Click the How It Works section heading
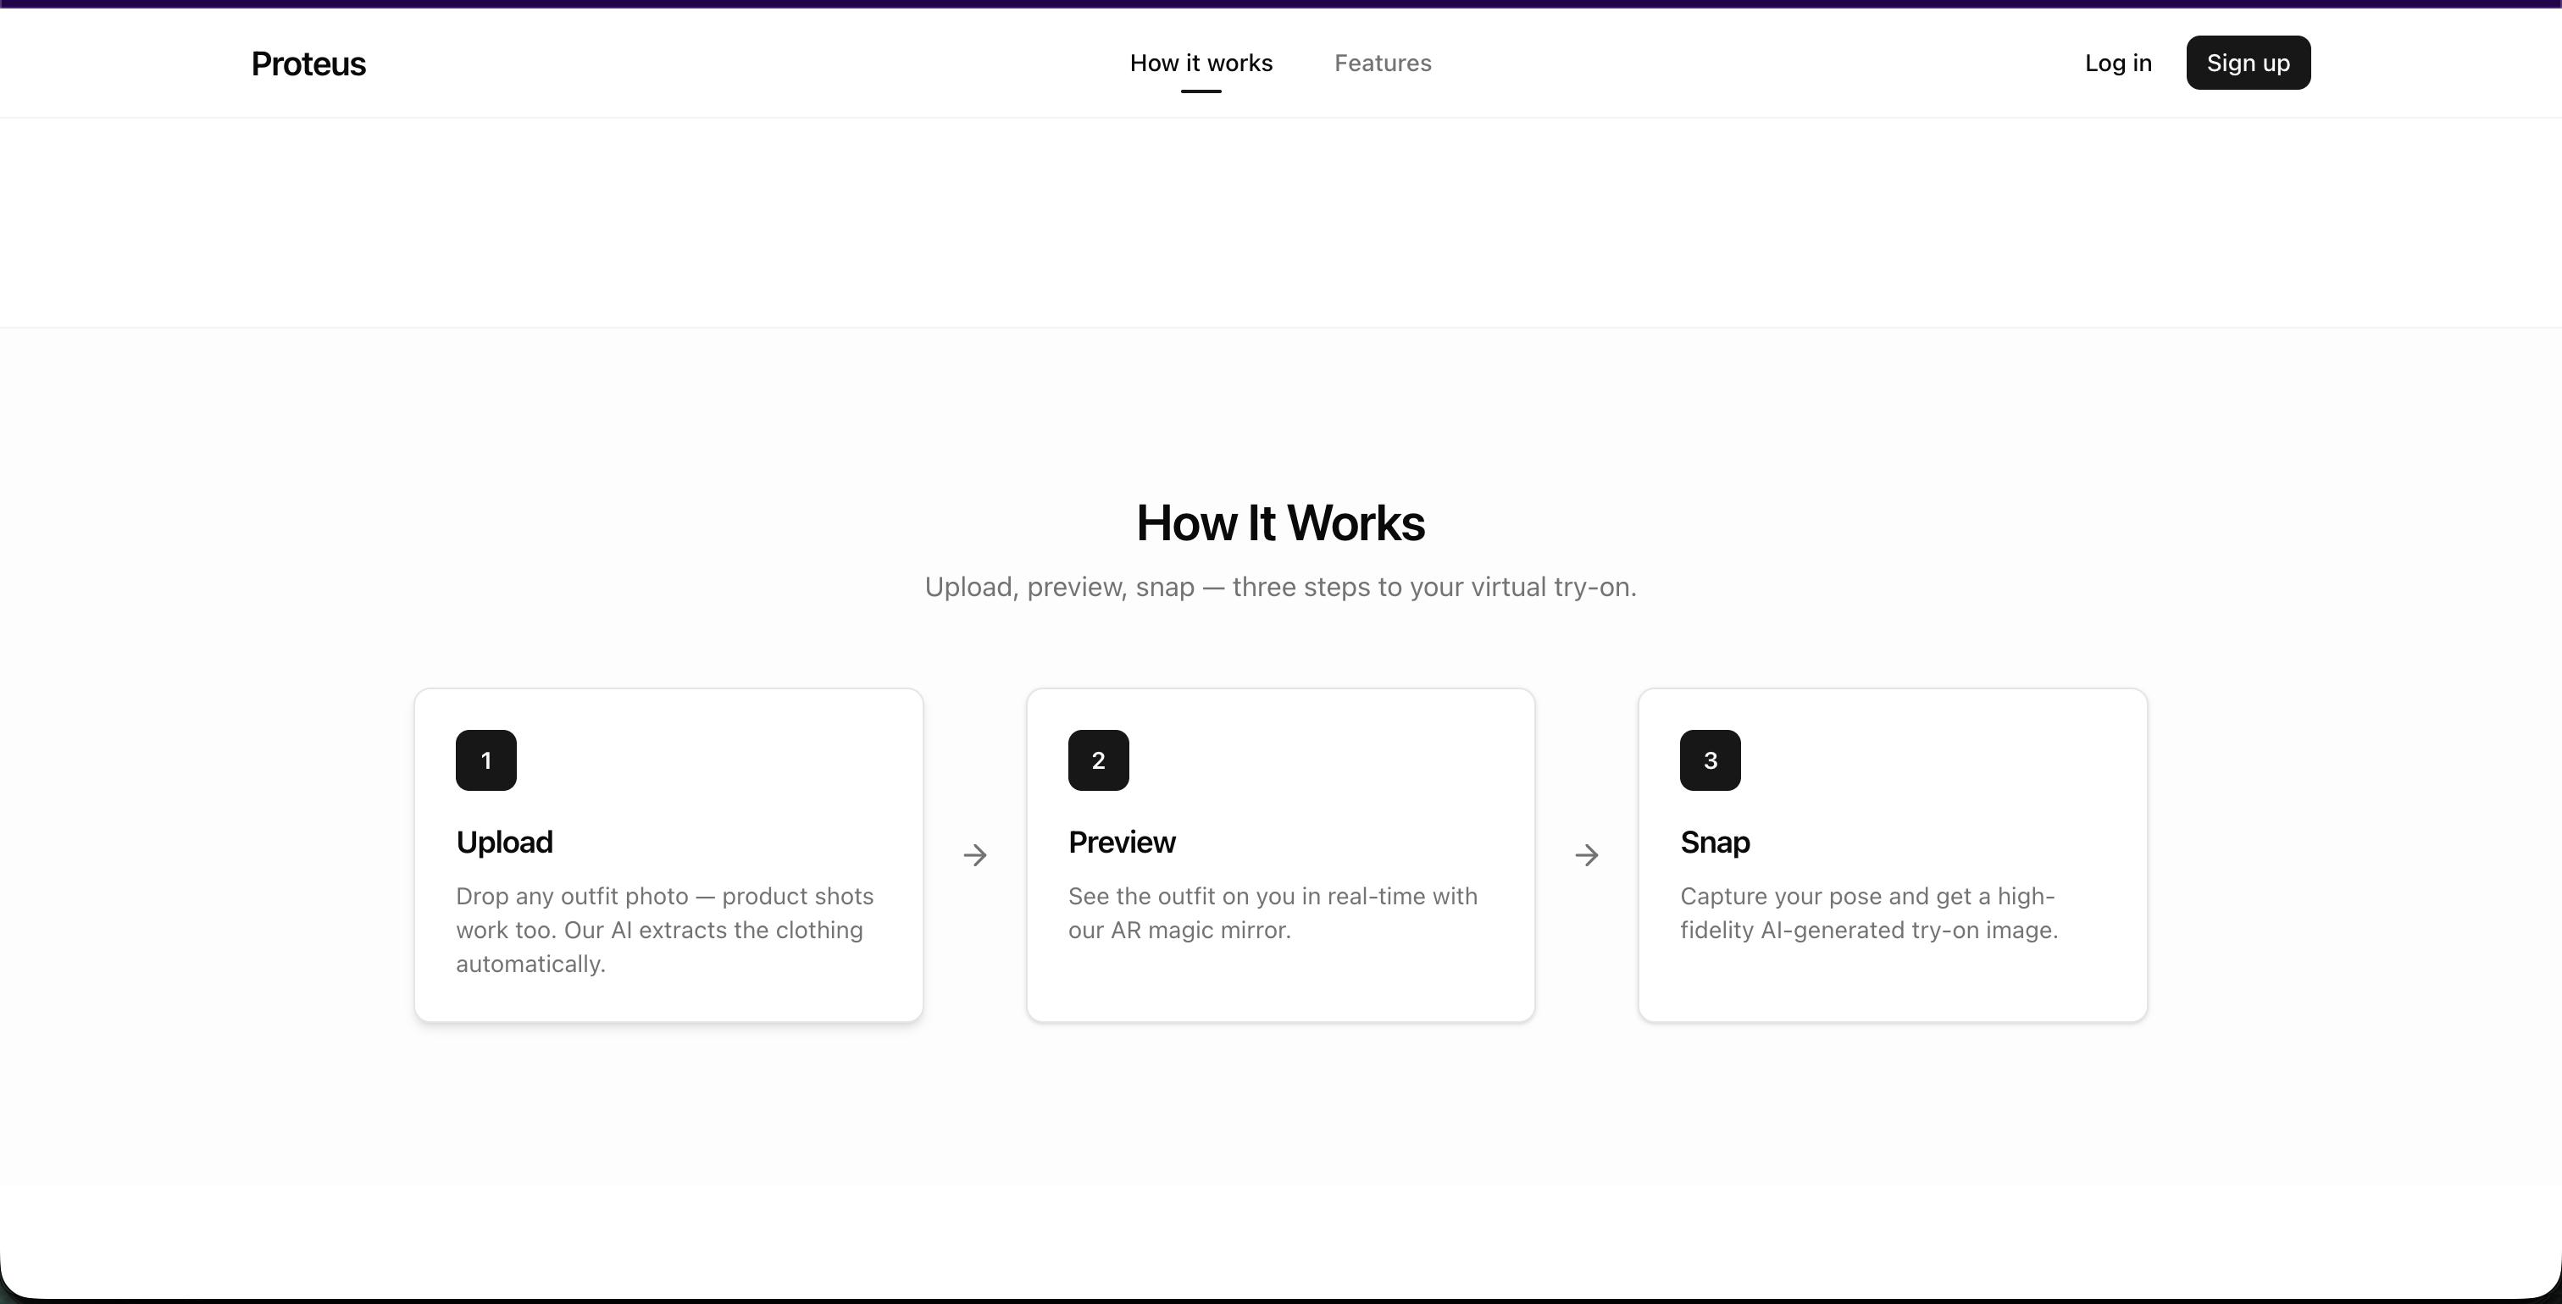2562x1304 pixels. [x=1280, y=522]
